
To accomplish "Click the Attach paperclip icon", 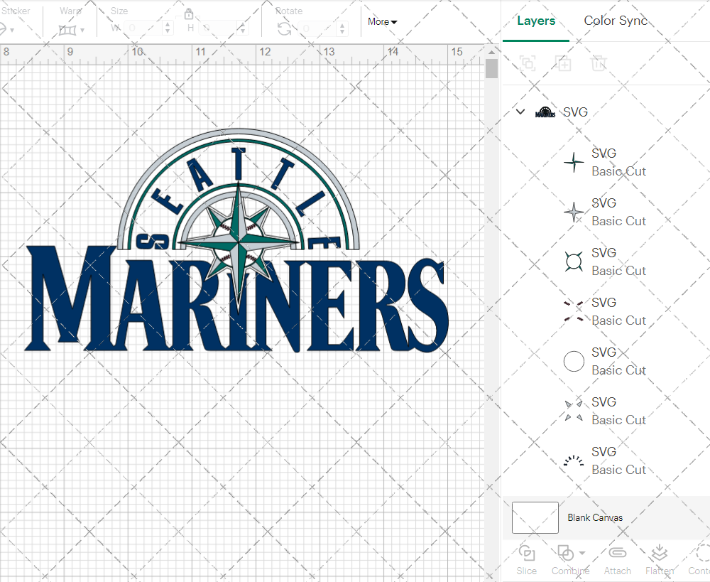I will (x=617, y=553).
